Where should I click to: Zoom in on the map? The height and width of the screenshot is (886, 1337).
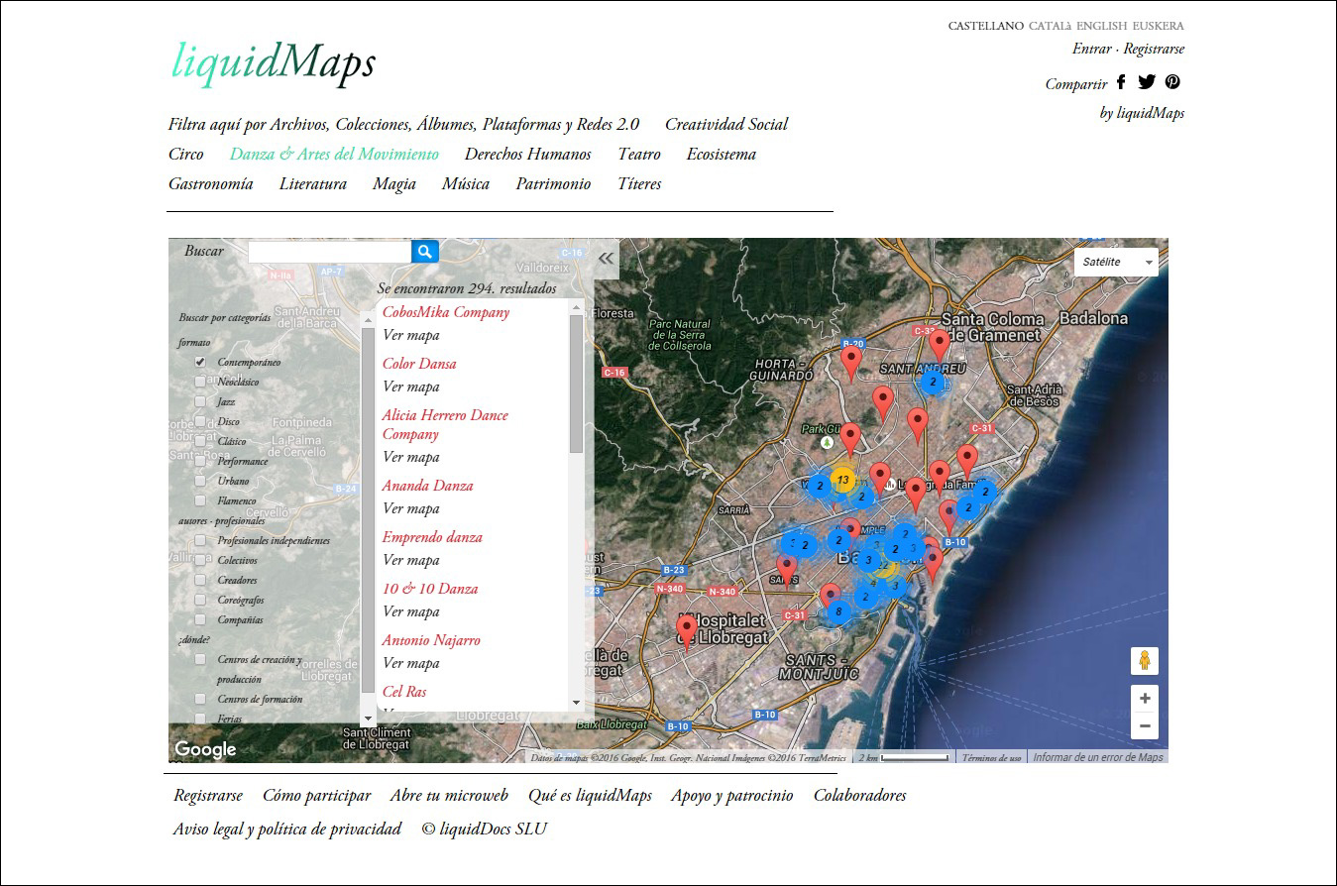click(1145, 698)
